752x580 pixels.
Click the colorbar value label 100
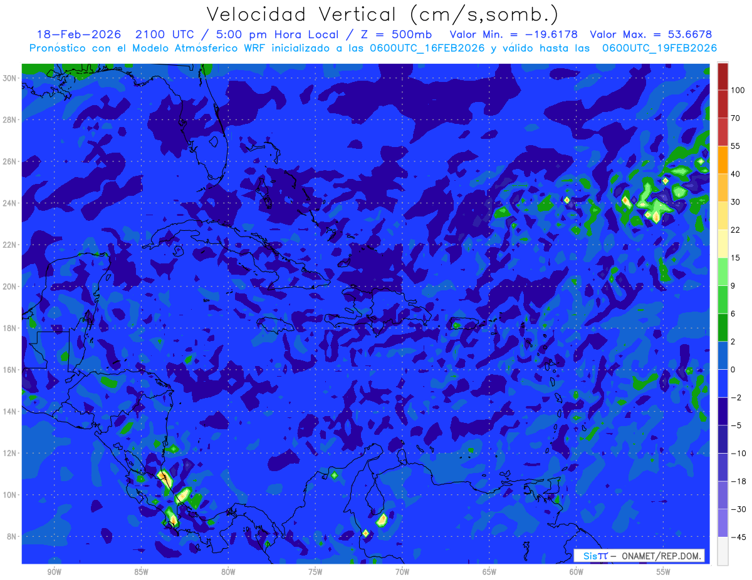(x=738, y=90)
